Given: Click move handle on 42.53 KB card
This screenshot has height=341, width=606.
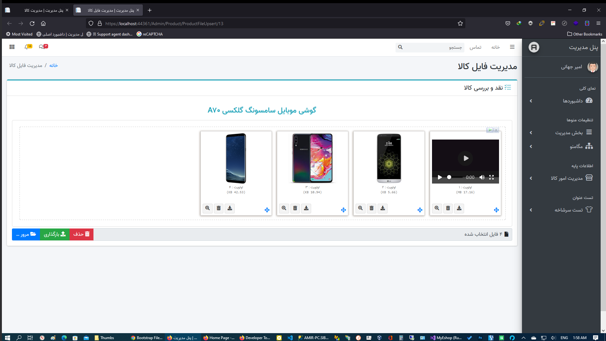Looking at the screenshot, I should tap(267, 210).
